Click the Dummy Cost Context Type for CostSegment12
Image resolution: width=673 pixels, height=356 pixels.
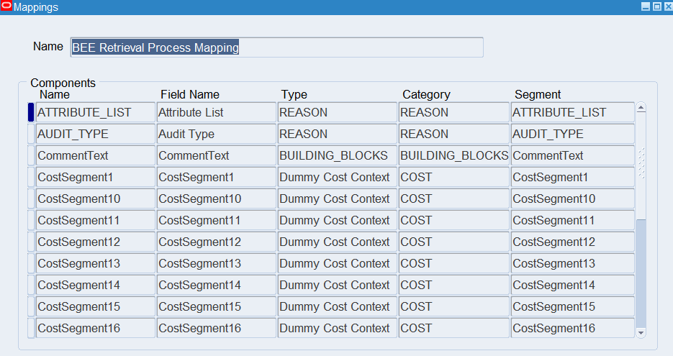coord(337,242)
